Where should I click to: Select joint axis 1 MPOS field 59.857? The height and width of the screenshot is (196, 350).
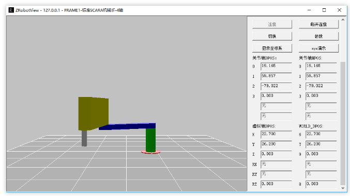[x=321, y=76]
